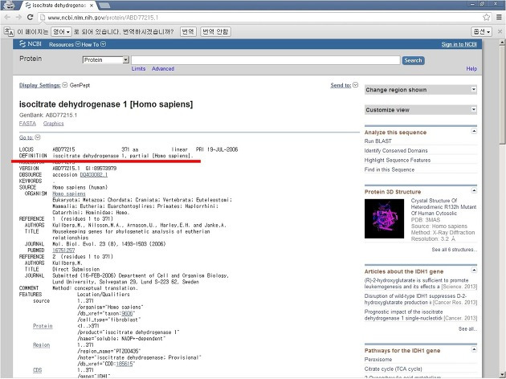Image resolution: width=506 pixels, height=379 pixels.
Task: Collapse the Analyze this sequence panel
Action: click(x=474, y=131)
